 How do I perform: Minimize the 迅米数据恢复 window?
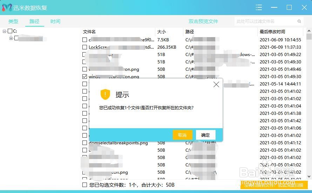[274, 8]
